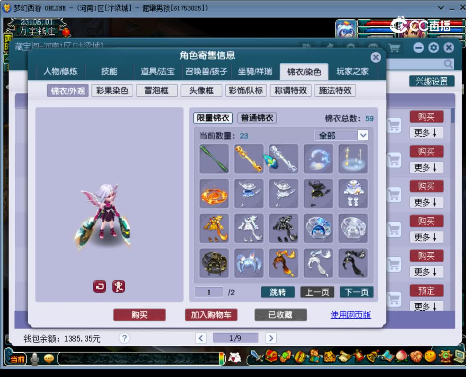Switch to the 人物/修炼 tab
Screen dimensions: 466x377
click(60, 71)
